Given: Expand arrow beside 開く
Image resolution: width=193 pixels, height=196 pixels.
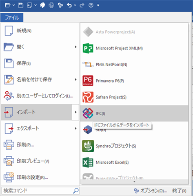Looking at the screenshot, I should pyautogui.click(x=75, y=47).
